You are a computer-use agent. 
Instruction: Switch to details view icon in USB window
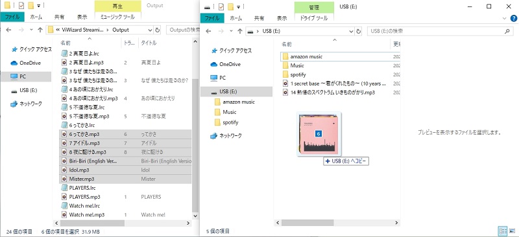coord(503,231)
